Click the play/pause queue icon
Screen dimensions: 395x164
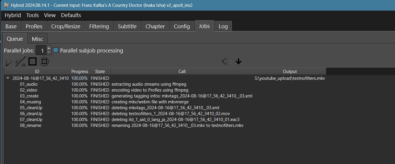coord(21,62)
